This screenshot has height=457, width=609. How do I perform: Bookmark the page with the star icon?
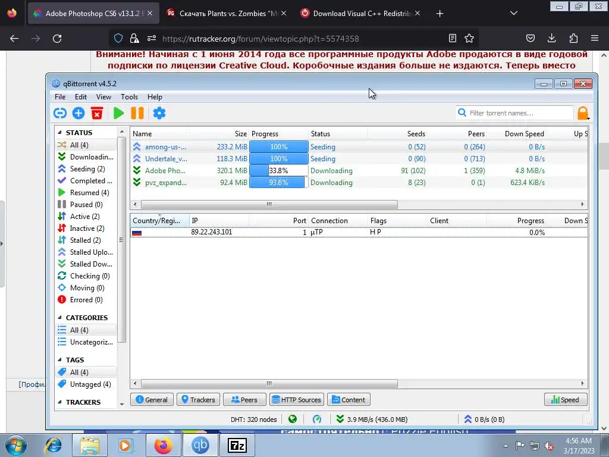(469, 38)
